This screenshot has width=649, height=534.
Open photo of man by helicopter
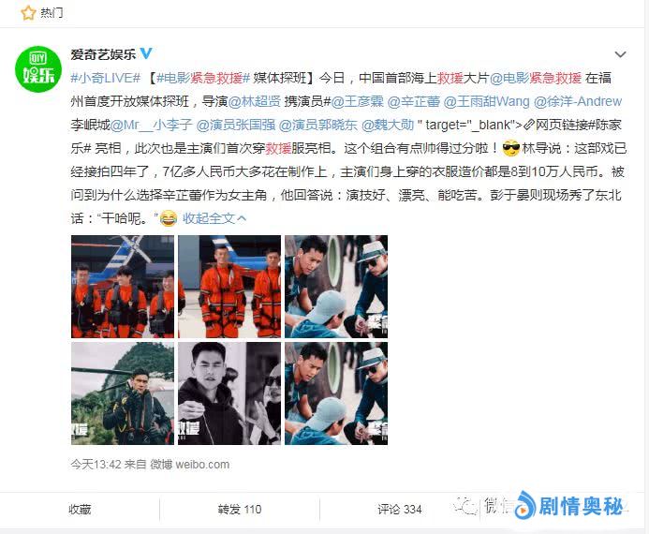point(123,393)
